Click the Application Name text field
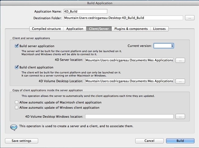The width and height of the screenshot is (199, 148). [85, 12]
